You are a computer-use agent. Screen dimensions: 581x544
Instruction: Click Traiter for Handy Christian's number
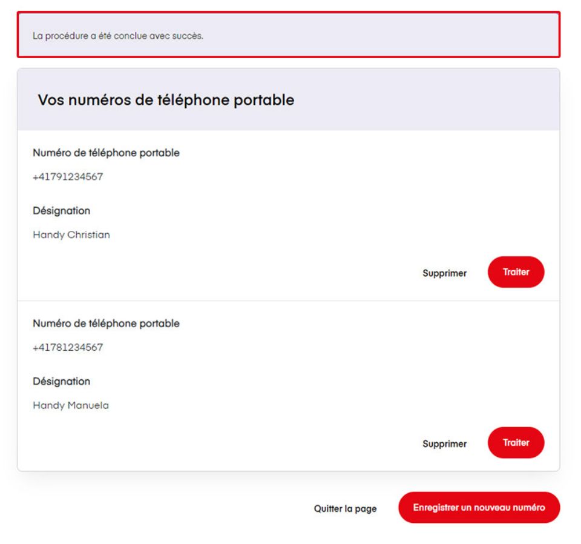click(x=516, y=272)
